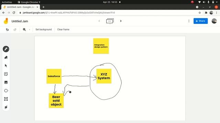The height and width of the screenshot is (123, 220).
Task: Click Clear frame
Action: pyautogui.click(x=63, y=29)
